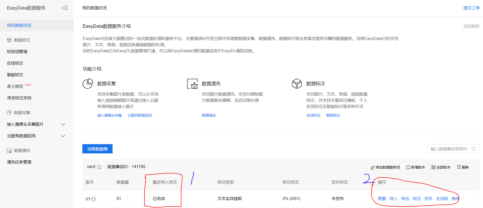Click 删除 in the V1 row operations
Viewport: 483px width, 208px height.
tap(456, 199)
